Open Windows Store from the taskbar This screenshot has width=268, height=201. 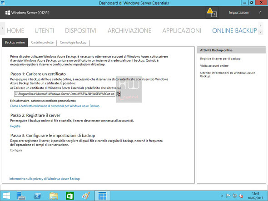70,196
